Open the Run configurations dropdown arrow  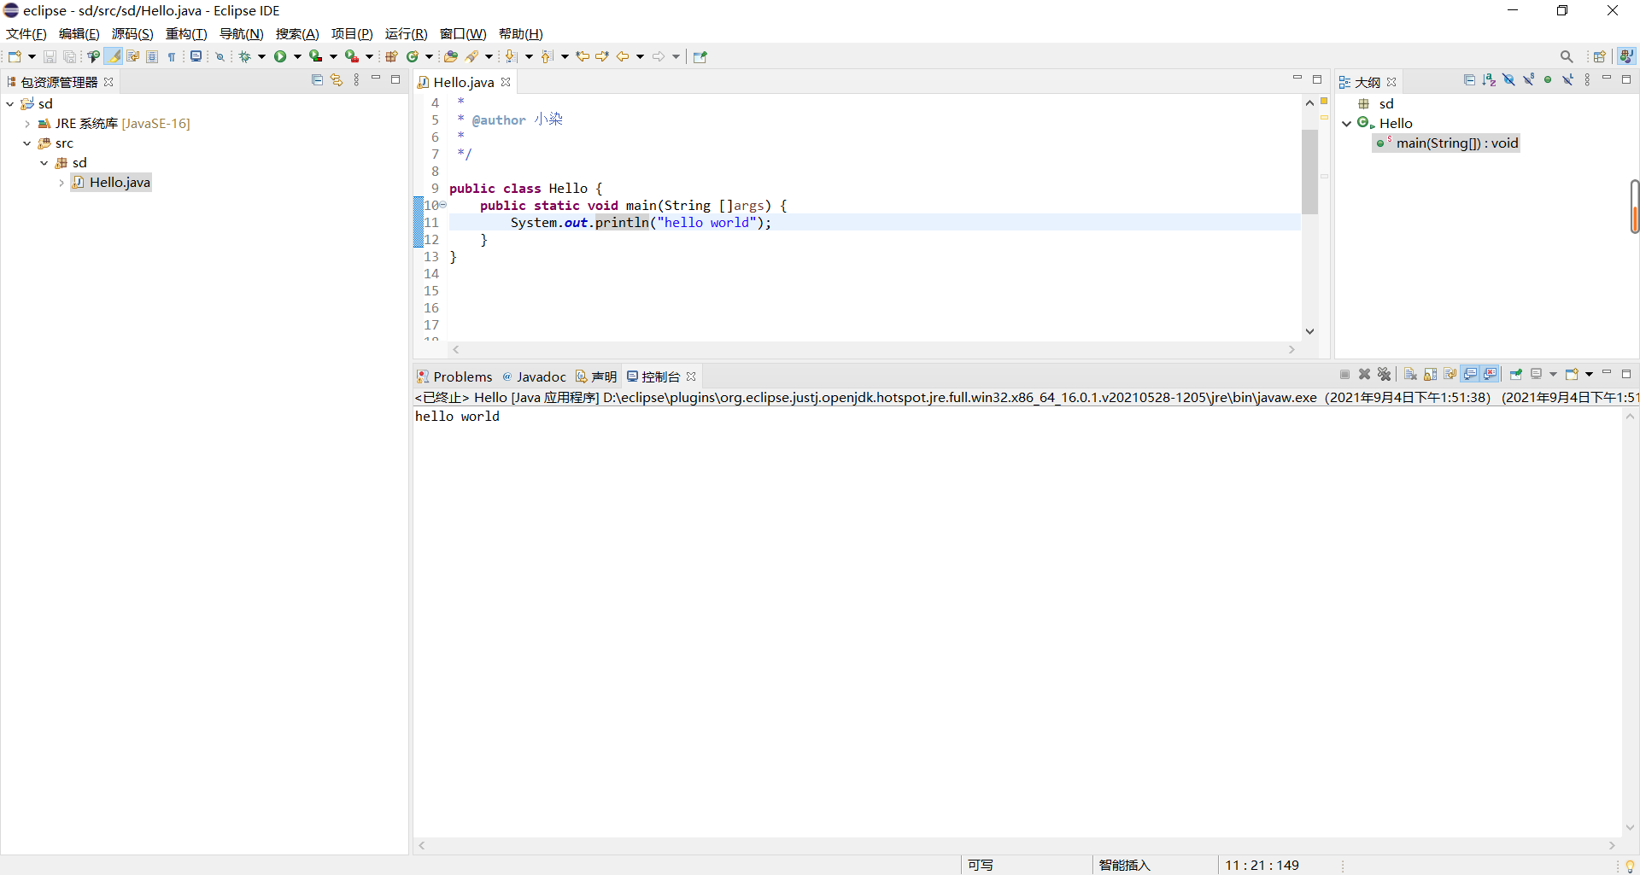[x=297, y=56]
